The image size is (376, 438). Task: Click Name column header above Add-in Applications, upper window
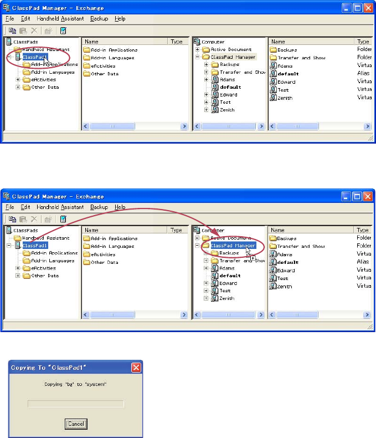(x=125, y=42)
